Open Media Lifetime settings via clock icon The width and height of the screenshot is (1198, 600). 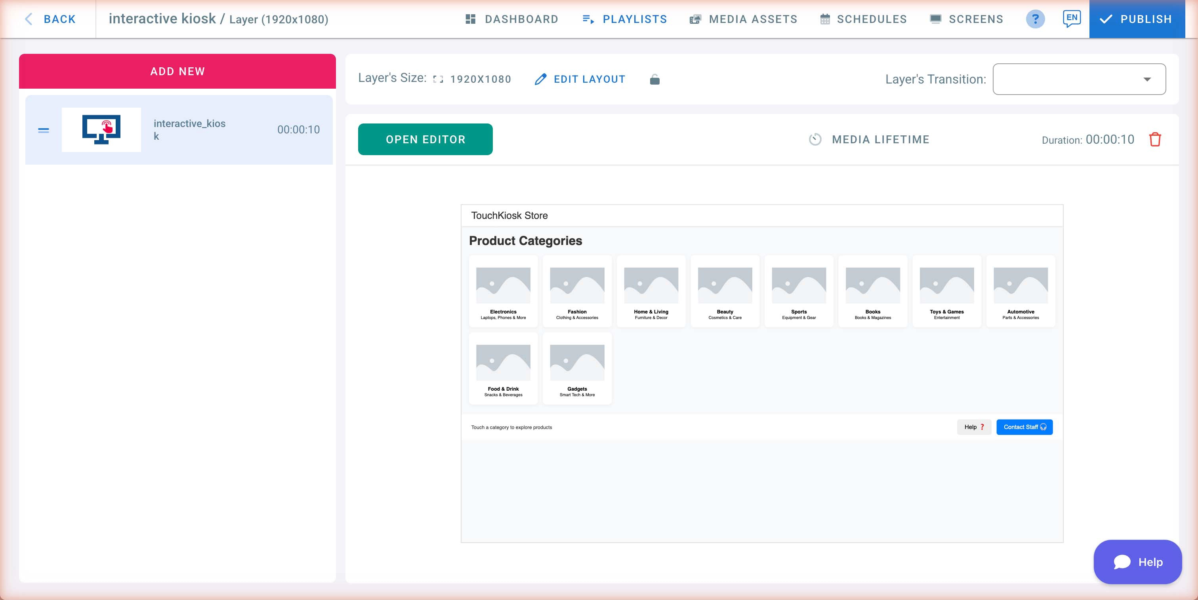click(x=815, y=139)
